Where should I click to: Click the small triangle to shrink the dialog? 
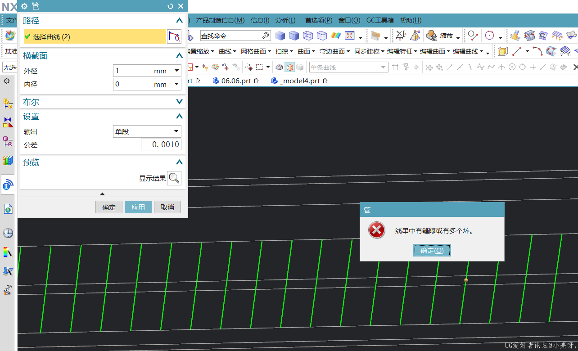point(102,194)
